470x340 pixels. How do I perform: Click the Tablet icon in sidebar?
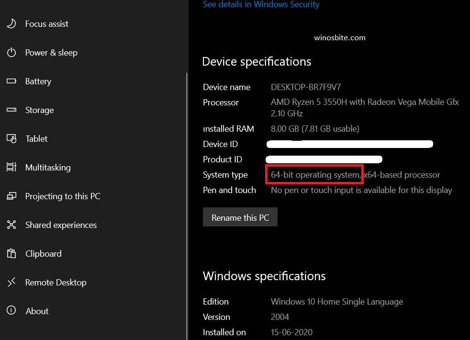(x=11, y=139)
